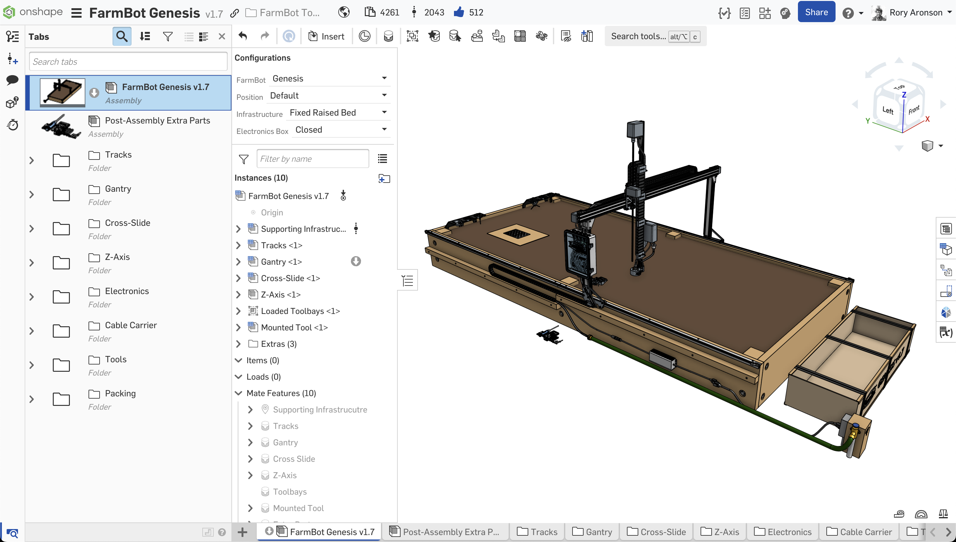The image size is (956, 542).
Task: Toggle the filter funnel in the Tabs panel
Action: pos(167,36)
